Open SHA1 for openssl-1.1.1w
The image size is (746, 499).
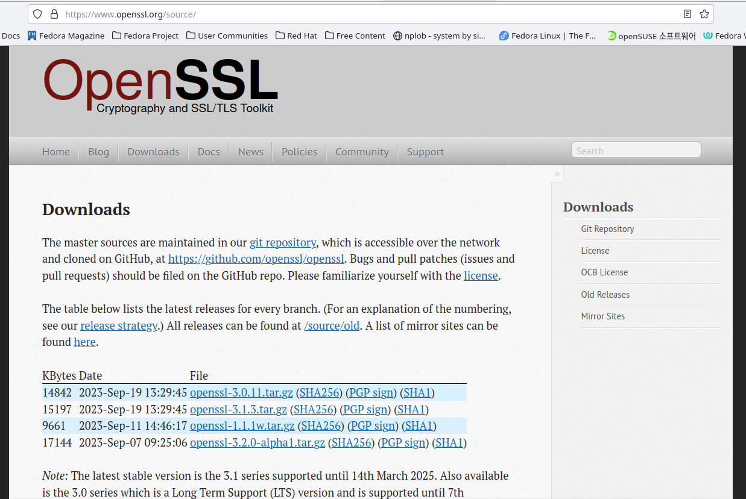point(419,426)
